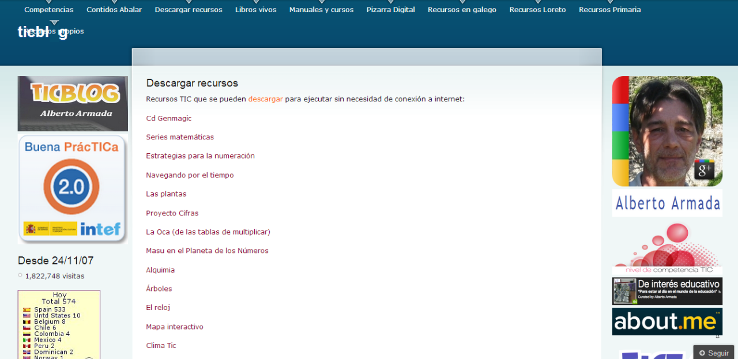Click the nivel de competencia TIC image
Screen dimensions: 738x359
click(x=667, y=249)
